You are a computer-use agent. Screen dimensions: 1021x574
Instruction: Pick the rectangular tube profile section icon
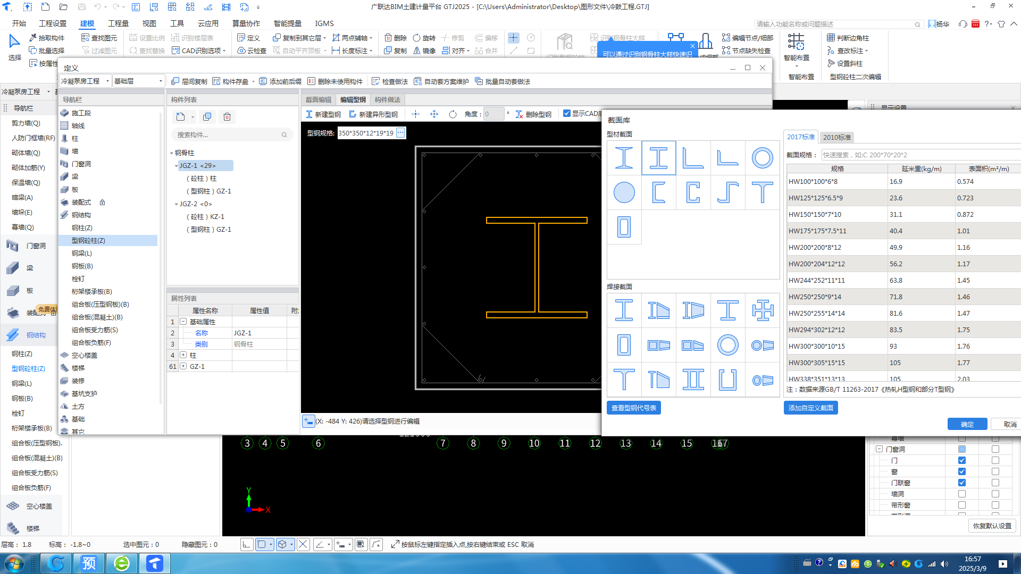click(624, 227)
